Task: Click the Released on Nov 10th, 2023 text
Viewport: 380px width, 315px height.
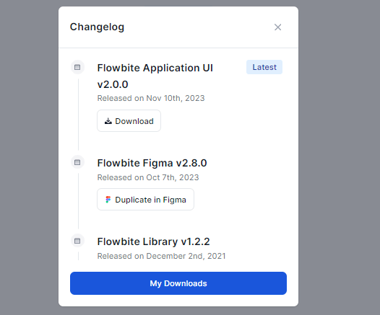Action: (151, 98)
